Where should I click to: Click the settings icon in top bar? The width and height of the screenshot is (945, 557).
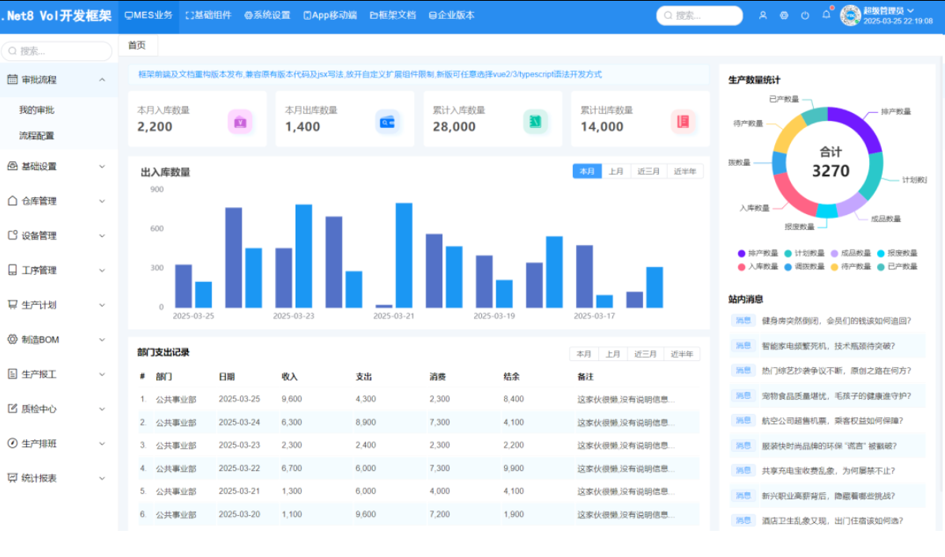tap(784, 15)
